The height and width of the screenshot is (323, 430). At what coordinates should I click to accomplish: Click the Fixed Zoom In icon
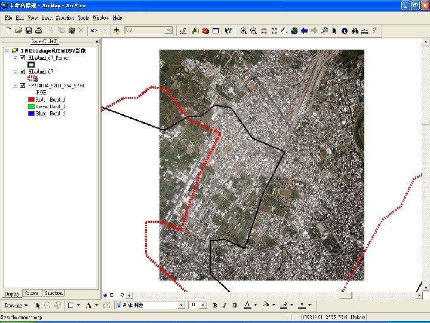click(x=264, y=31)
